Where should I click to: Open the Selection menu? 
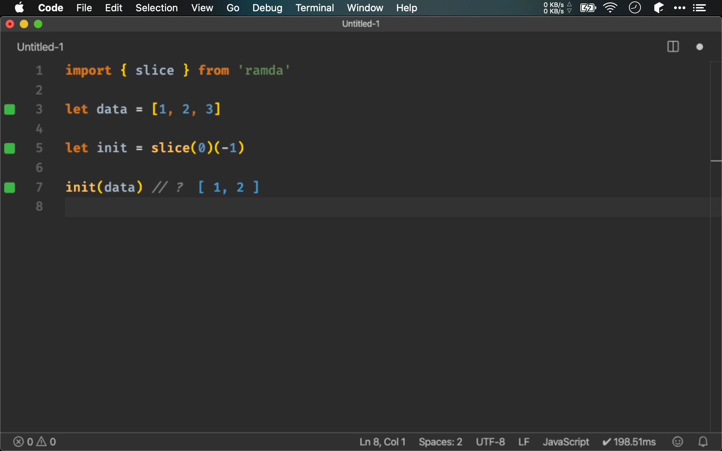(x=157, y=8)
